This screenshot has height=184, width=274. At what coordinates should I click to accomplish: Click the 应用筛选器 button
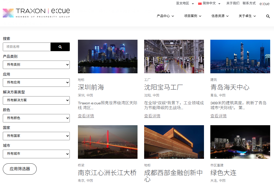(x=20, y=169)
